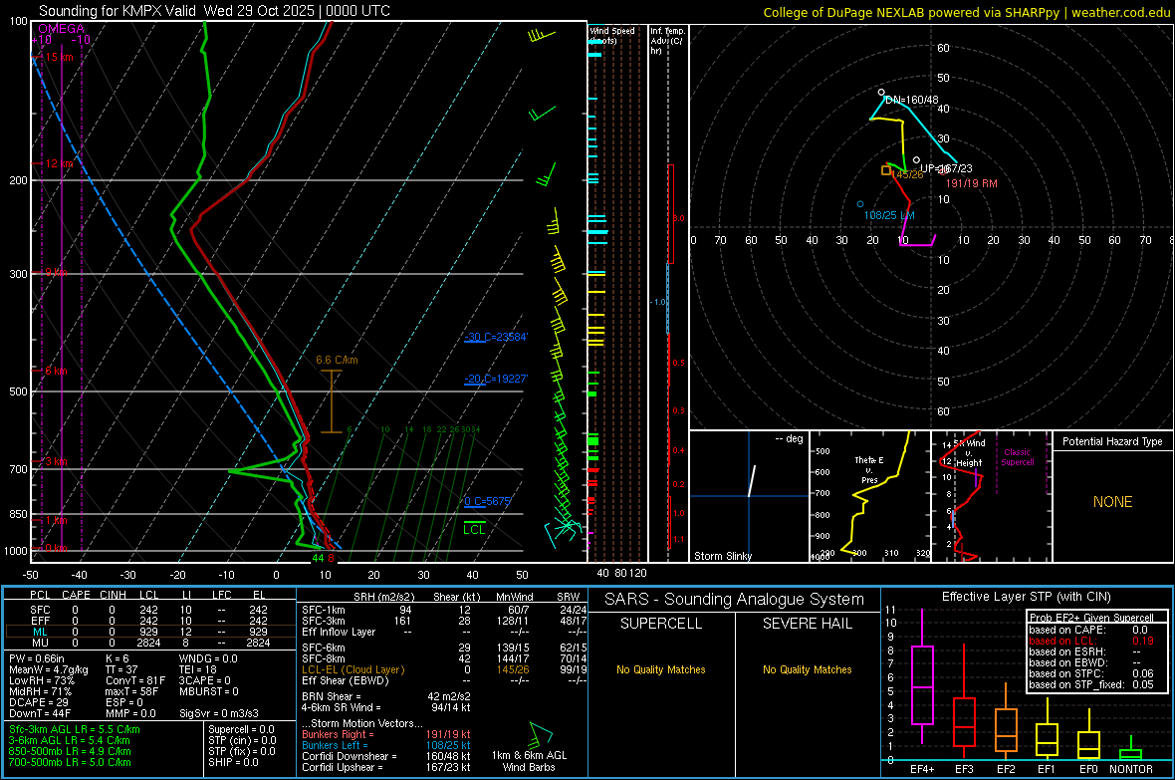Click the SigSvr = 0 m3/s3 value
The image size is (1175, 780).
click(x=219, y=713)
